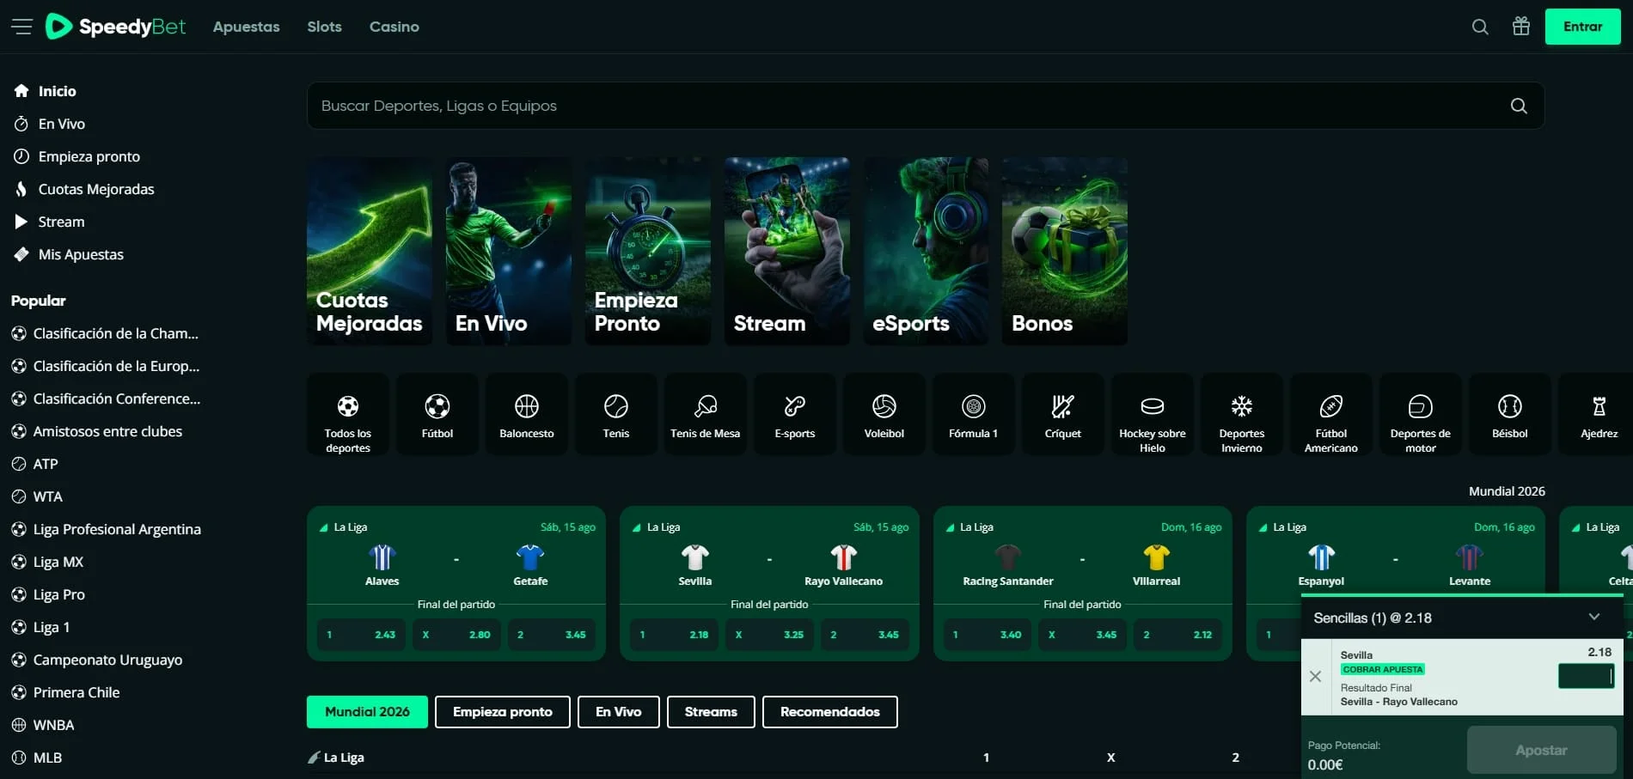
Task: Open the Bonos banner card
Action: (x=1065, y=251)
